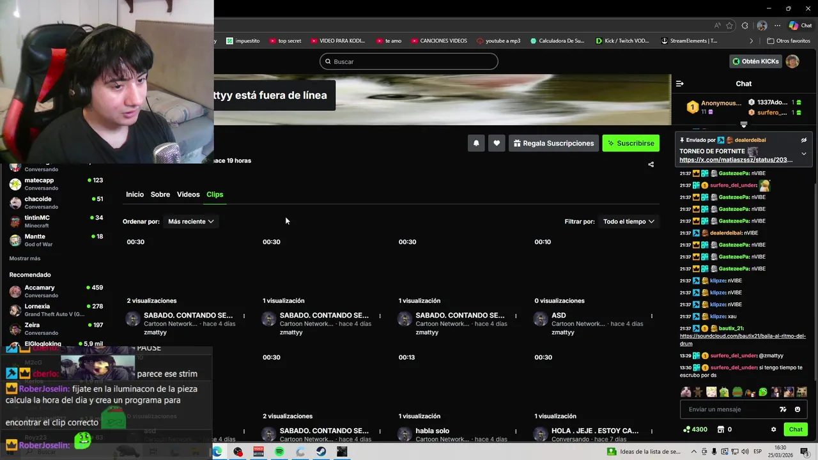
Task: Click the green Chat send button
Action: point(796,429)
